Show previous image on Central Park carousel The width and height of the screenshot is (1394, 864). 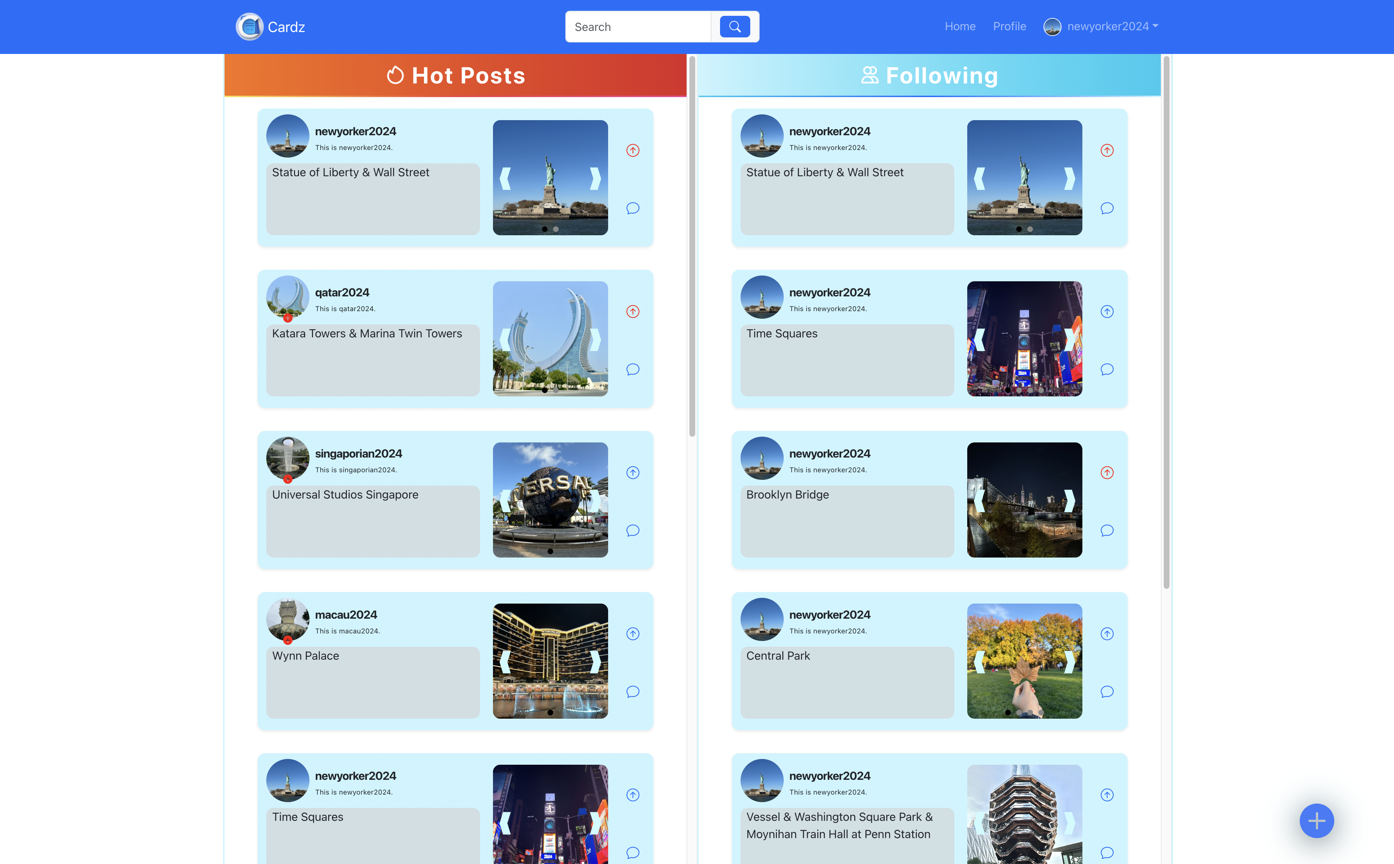979,662
